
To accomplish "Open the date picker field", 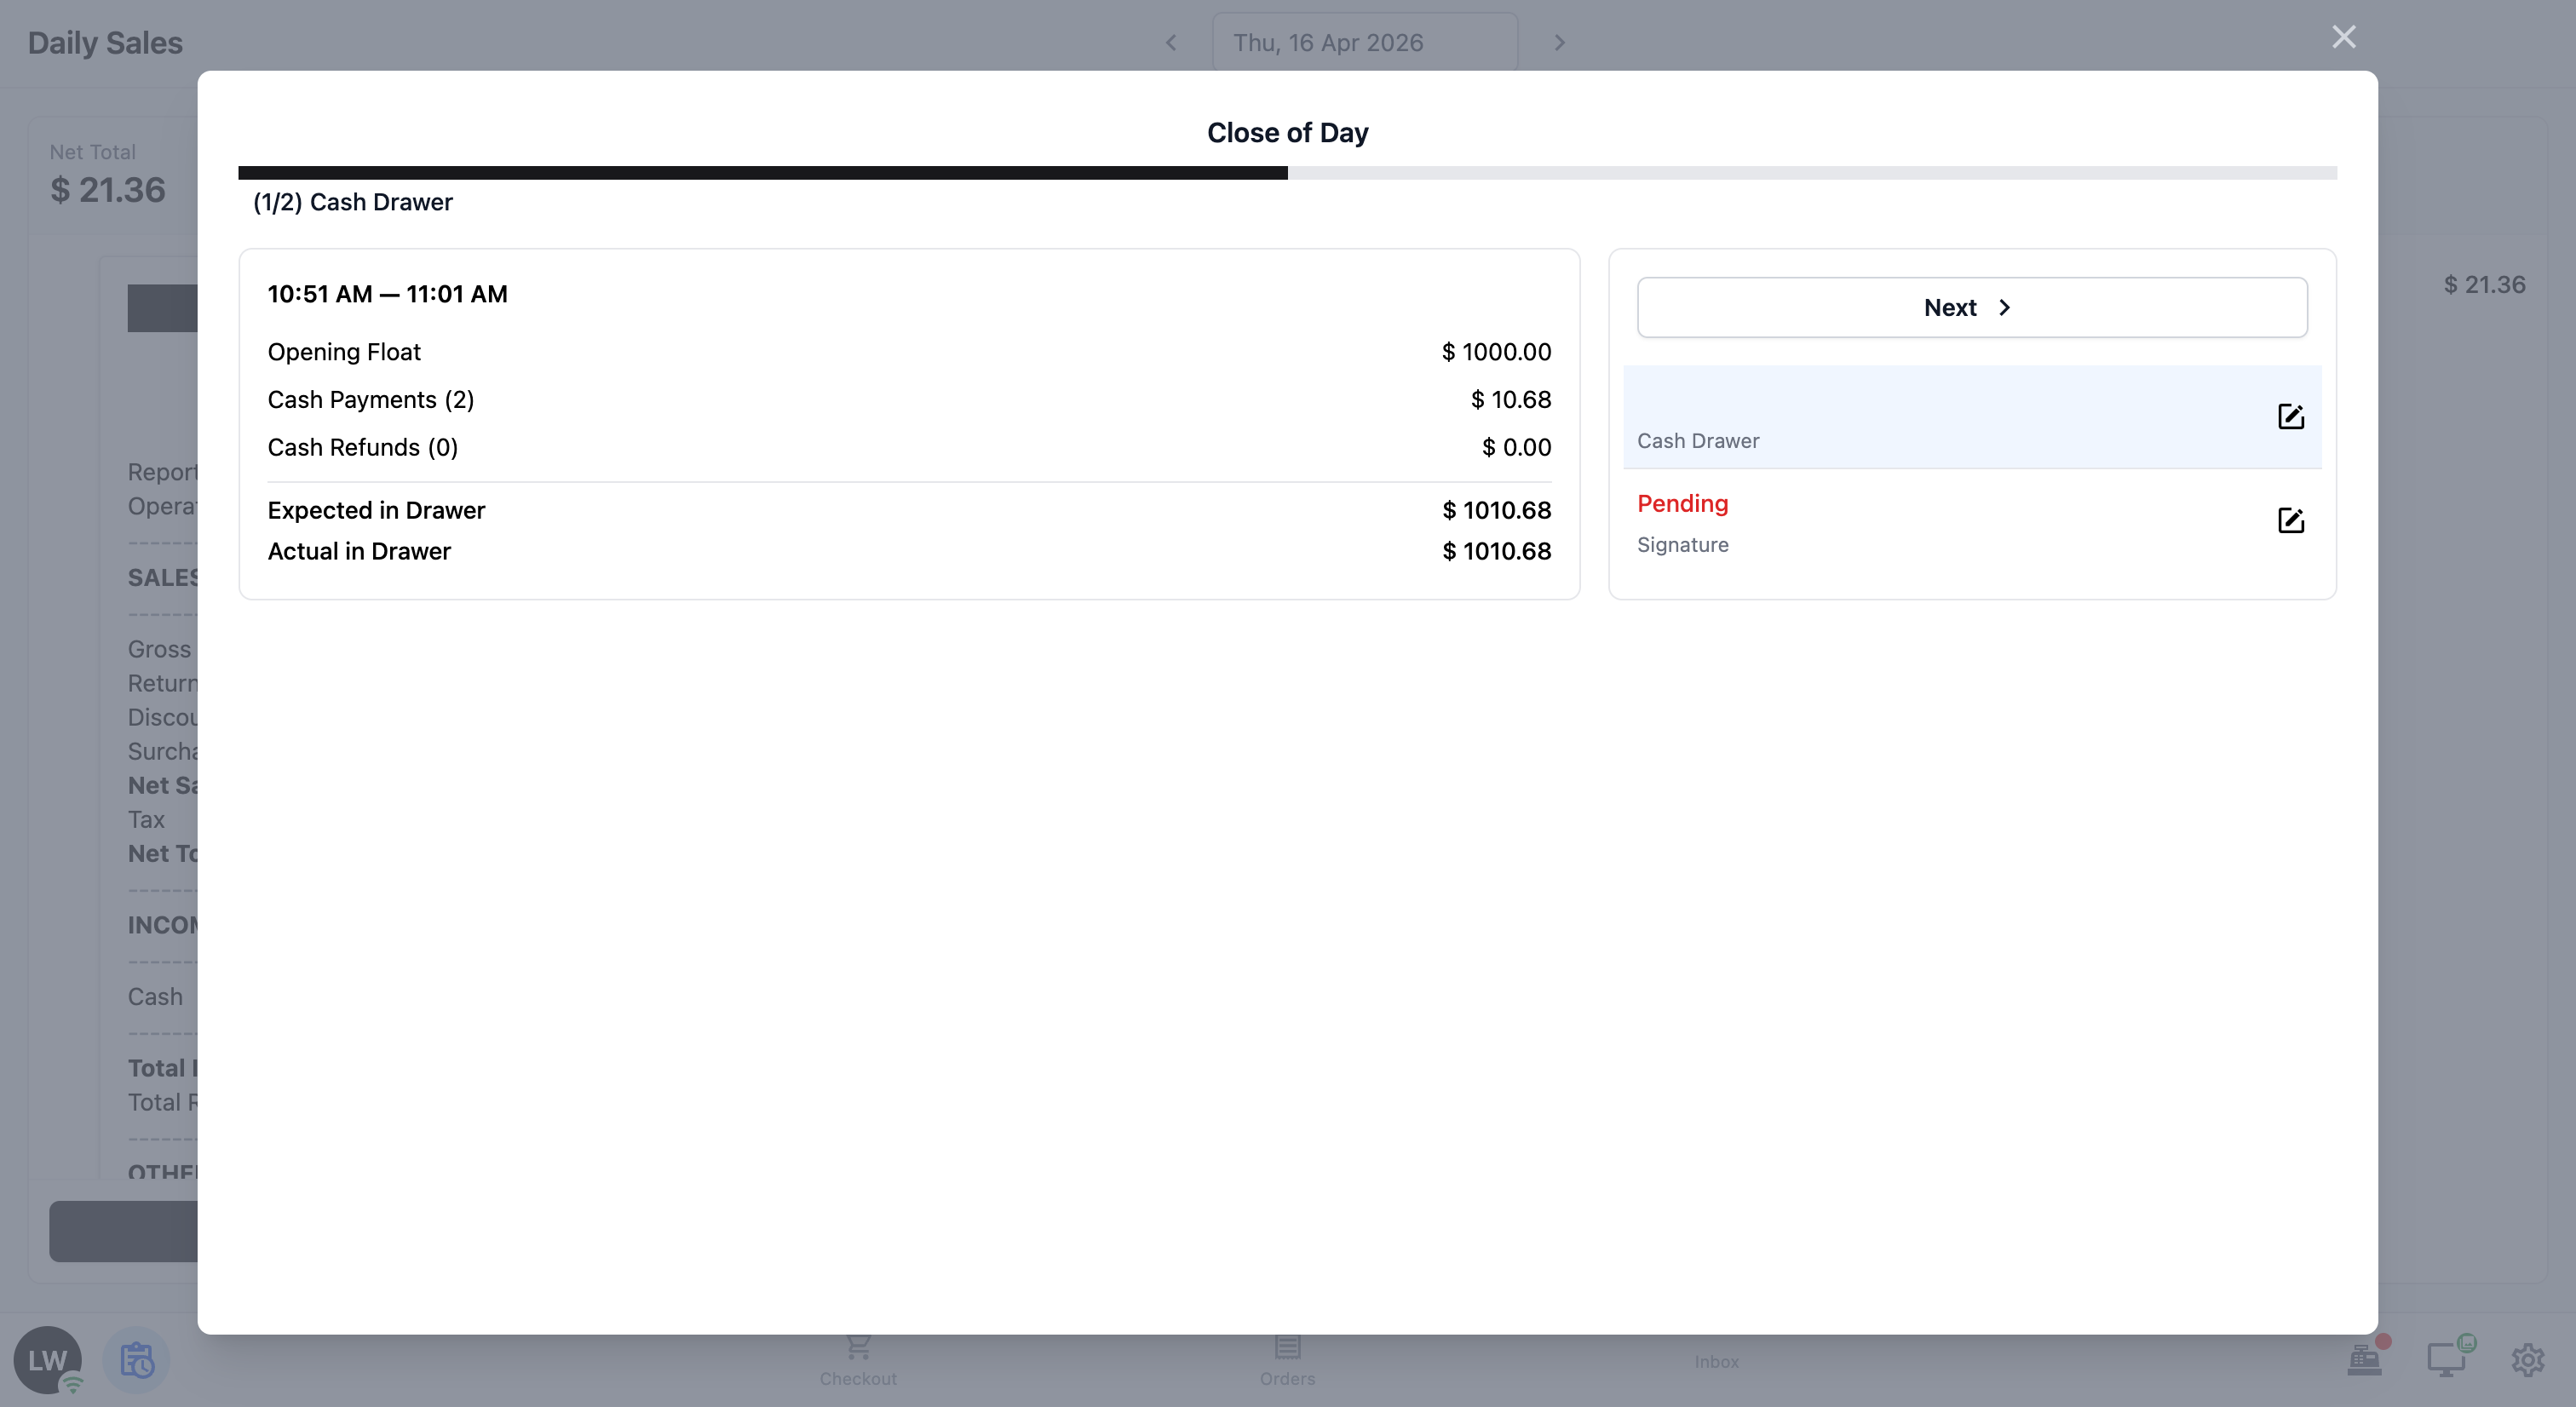I will [x=1364, y=43].
